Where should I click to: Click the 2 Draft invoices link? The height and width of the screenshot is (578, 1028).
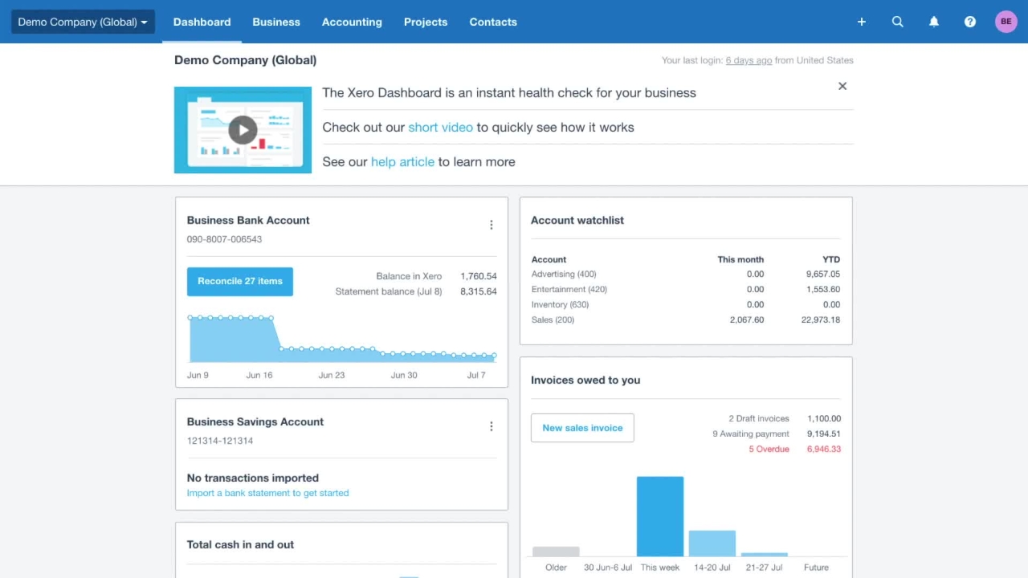tap(759, 418)
